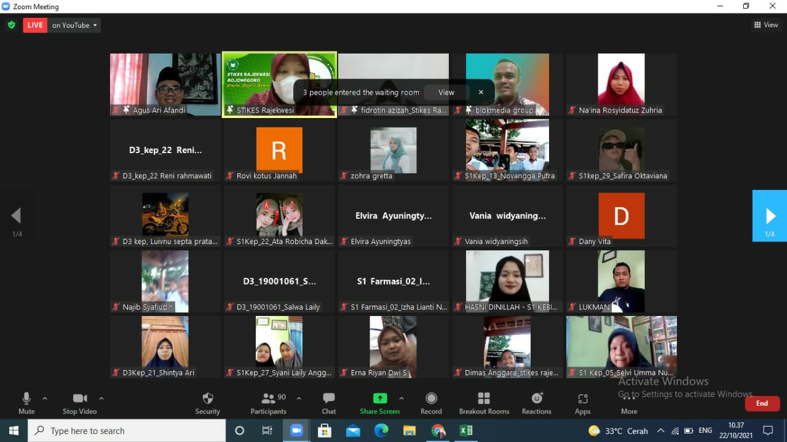Go to next gallery page with right arrow
The width and height of the screenshot is (787, 442).
pyautogui.click(x=770, y=216)
